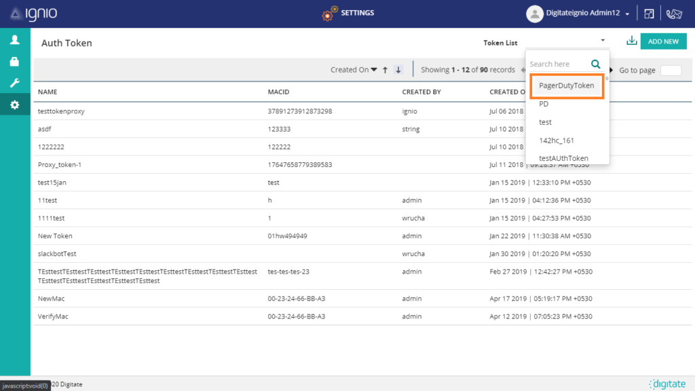
Task: Click the Go to page number box
Action: point(670,70)
